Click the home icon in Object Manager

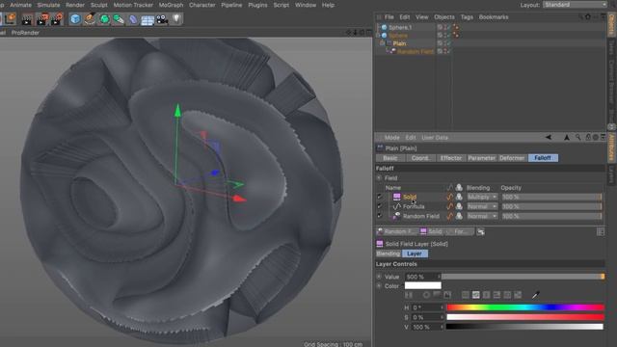[x=588, y=17]
